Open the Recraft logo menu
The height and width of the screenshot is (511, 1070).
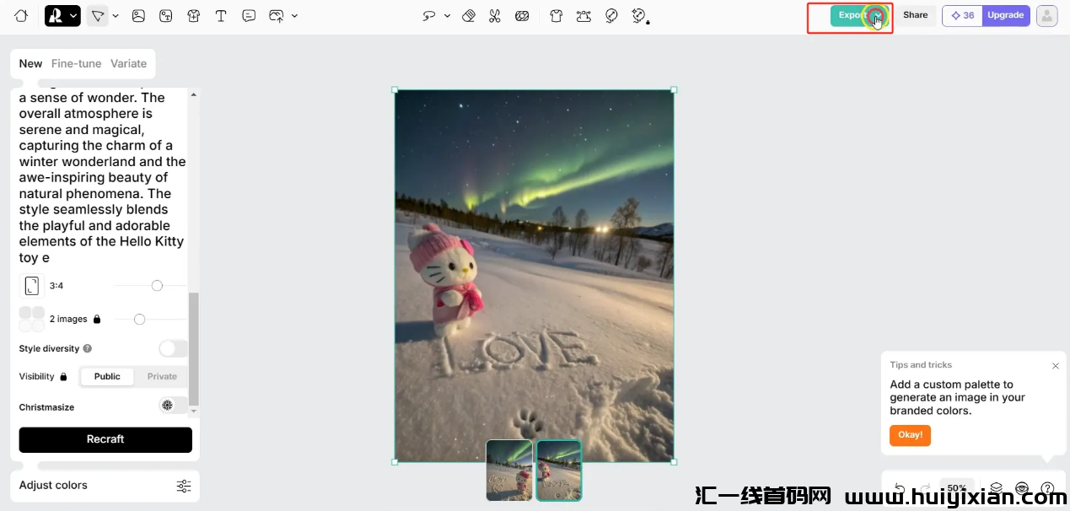coord(62,15)
